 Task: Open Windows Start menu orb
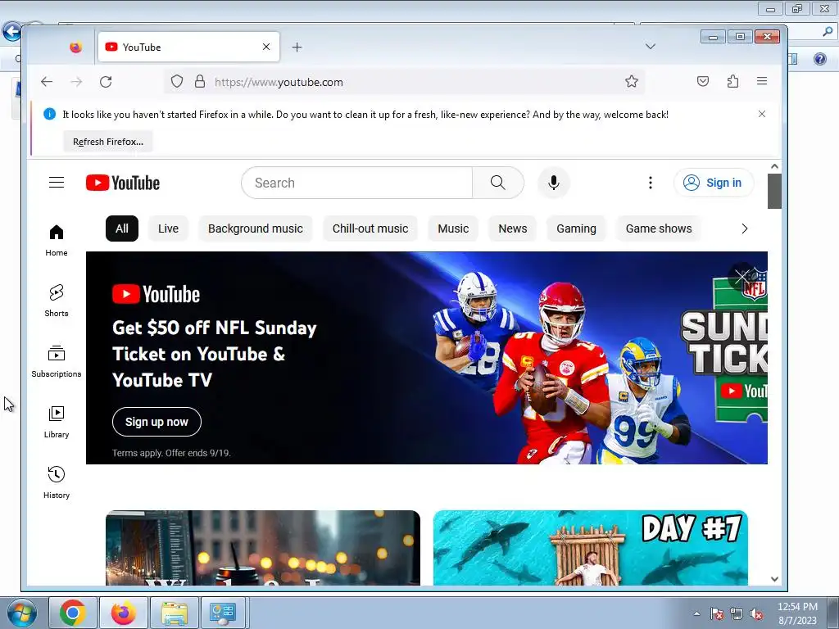click(21, 613)
